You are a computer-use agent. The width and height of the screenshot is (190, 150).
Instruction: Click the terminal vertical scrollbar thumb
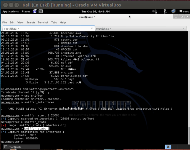189,135
